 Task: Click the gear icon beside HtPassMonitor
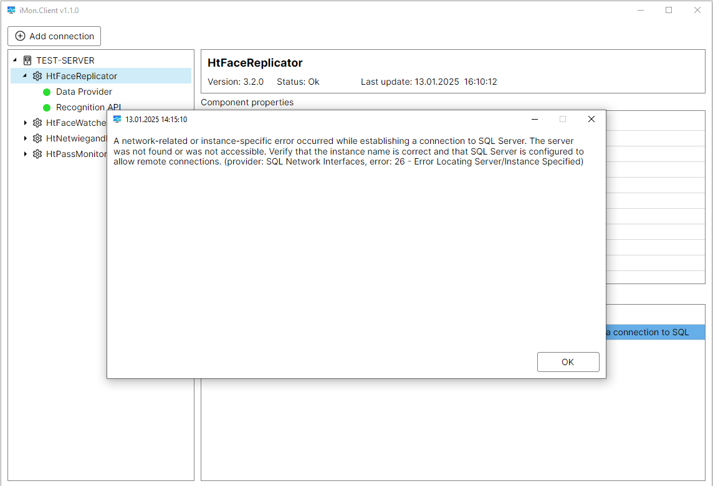coord(37,154)
